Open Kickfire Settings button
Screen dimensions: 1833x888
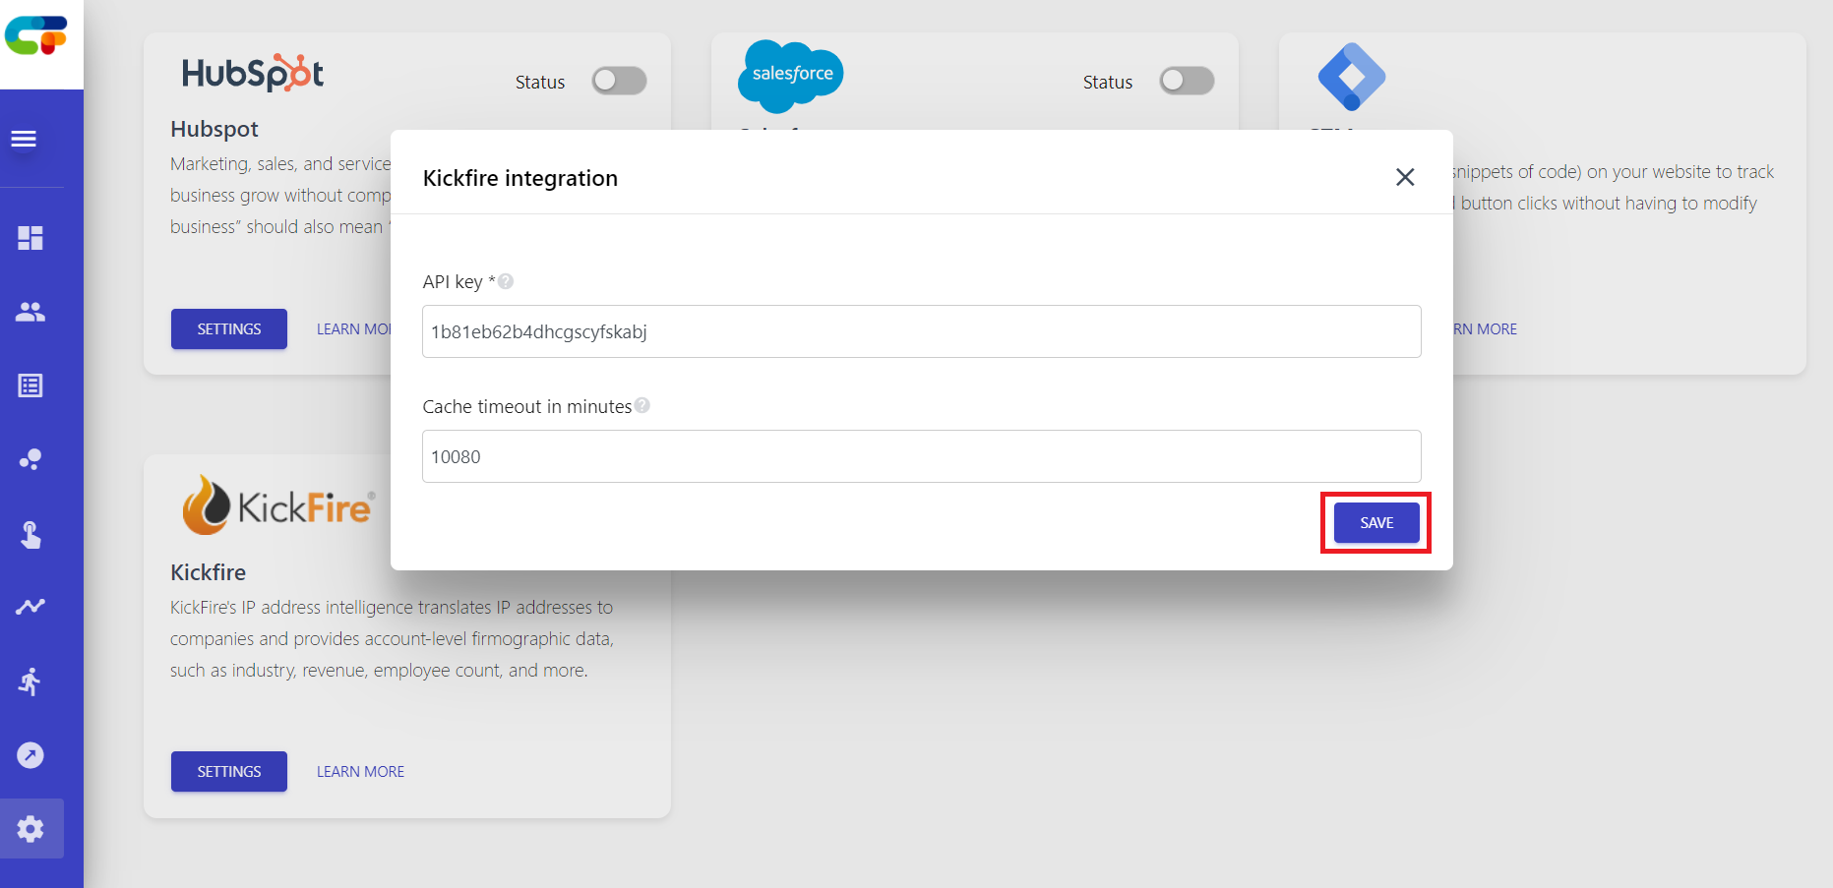(229, 772)
